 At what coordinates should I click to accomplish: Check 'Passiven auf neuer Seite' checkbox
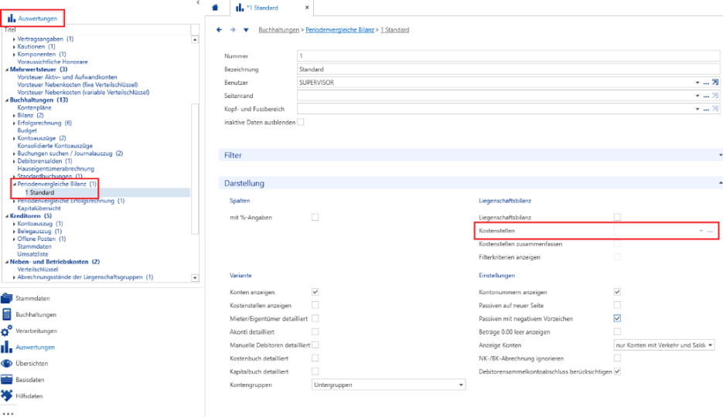(x=617, y=305)
